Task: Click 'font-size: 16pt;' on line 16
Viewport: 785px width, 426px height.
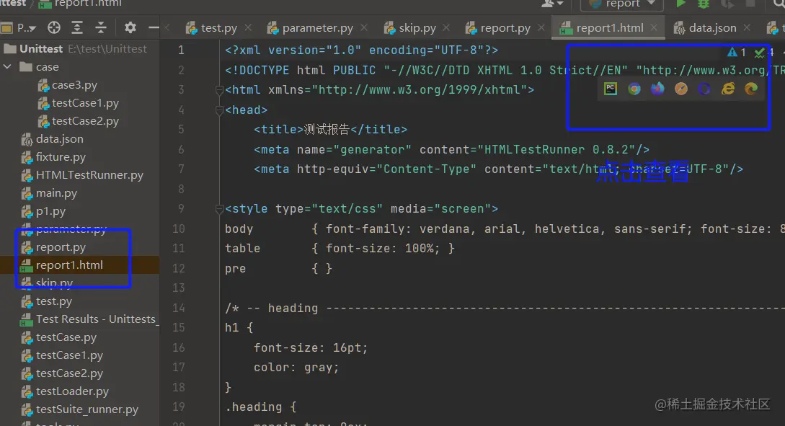Action: [311, 348]
